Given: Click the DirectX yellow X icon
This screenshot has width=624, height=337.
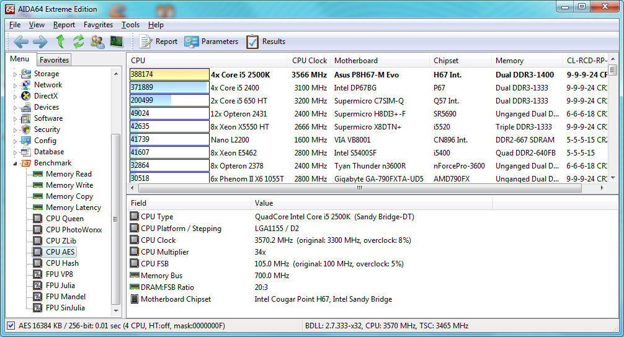Looking at the screenshot, I should pyautogui.click(x=26, y=96).
